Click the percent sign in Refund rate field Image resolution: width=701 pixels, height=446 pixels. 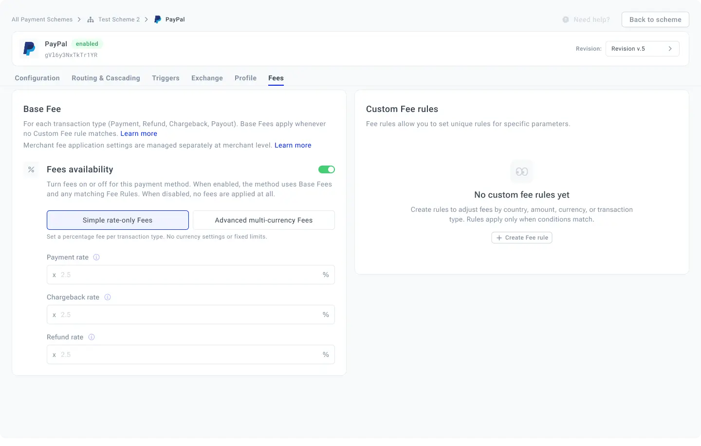[x=326, y=354]
